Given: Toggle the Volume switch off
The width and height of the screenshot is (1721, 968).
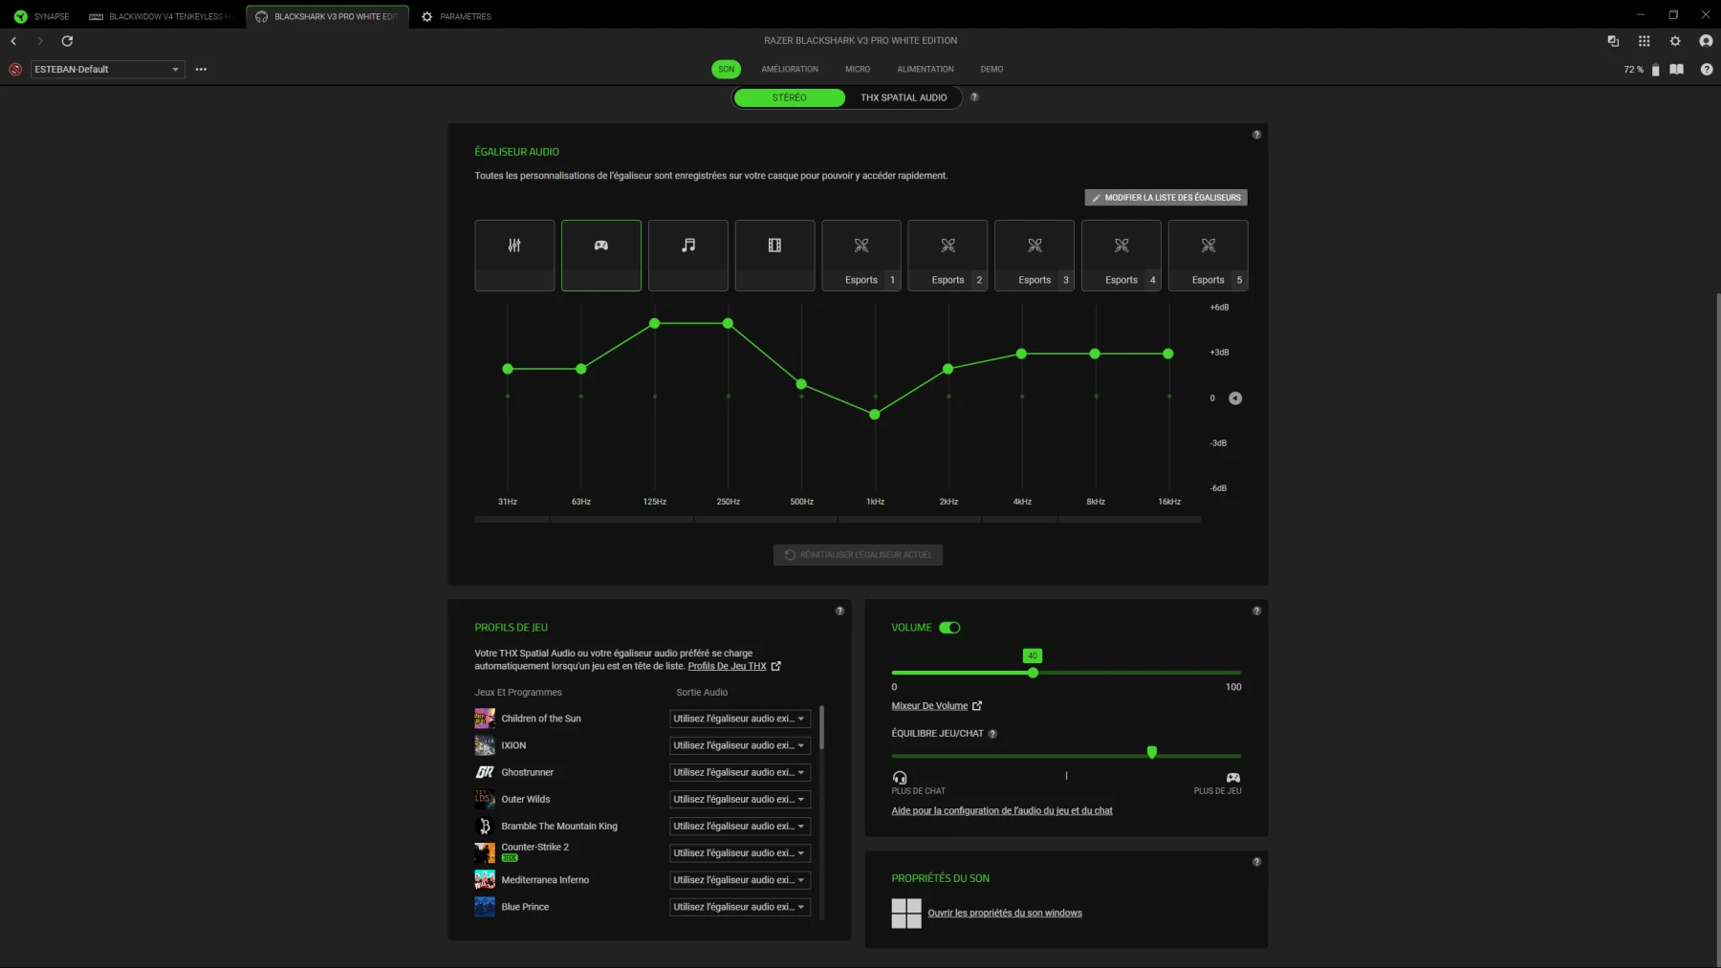Looking at the screenshot, I should (949, 628).
